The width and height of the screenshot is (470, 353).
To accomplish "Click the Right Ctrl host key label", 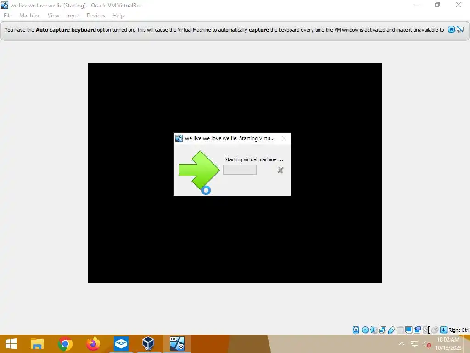I will point(459,330).
